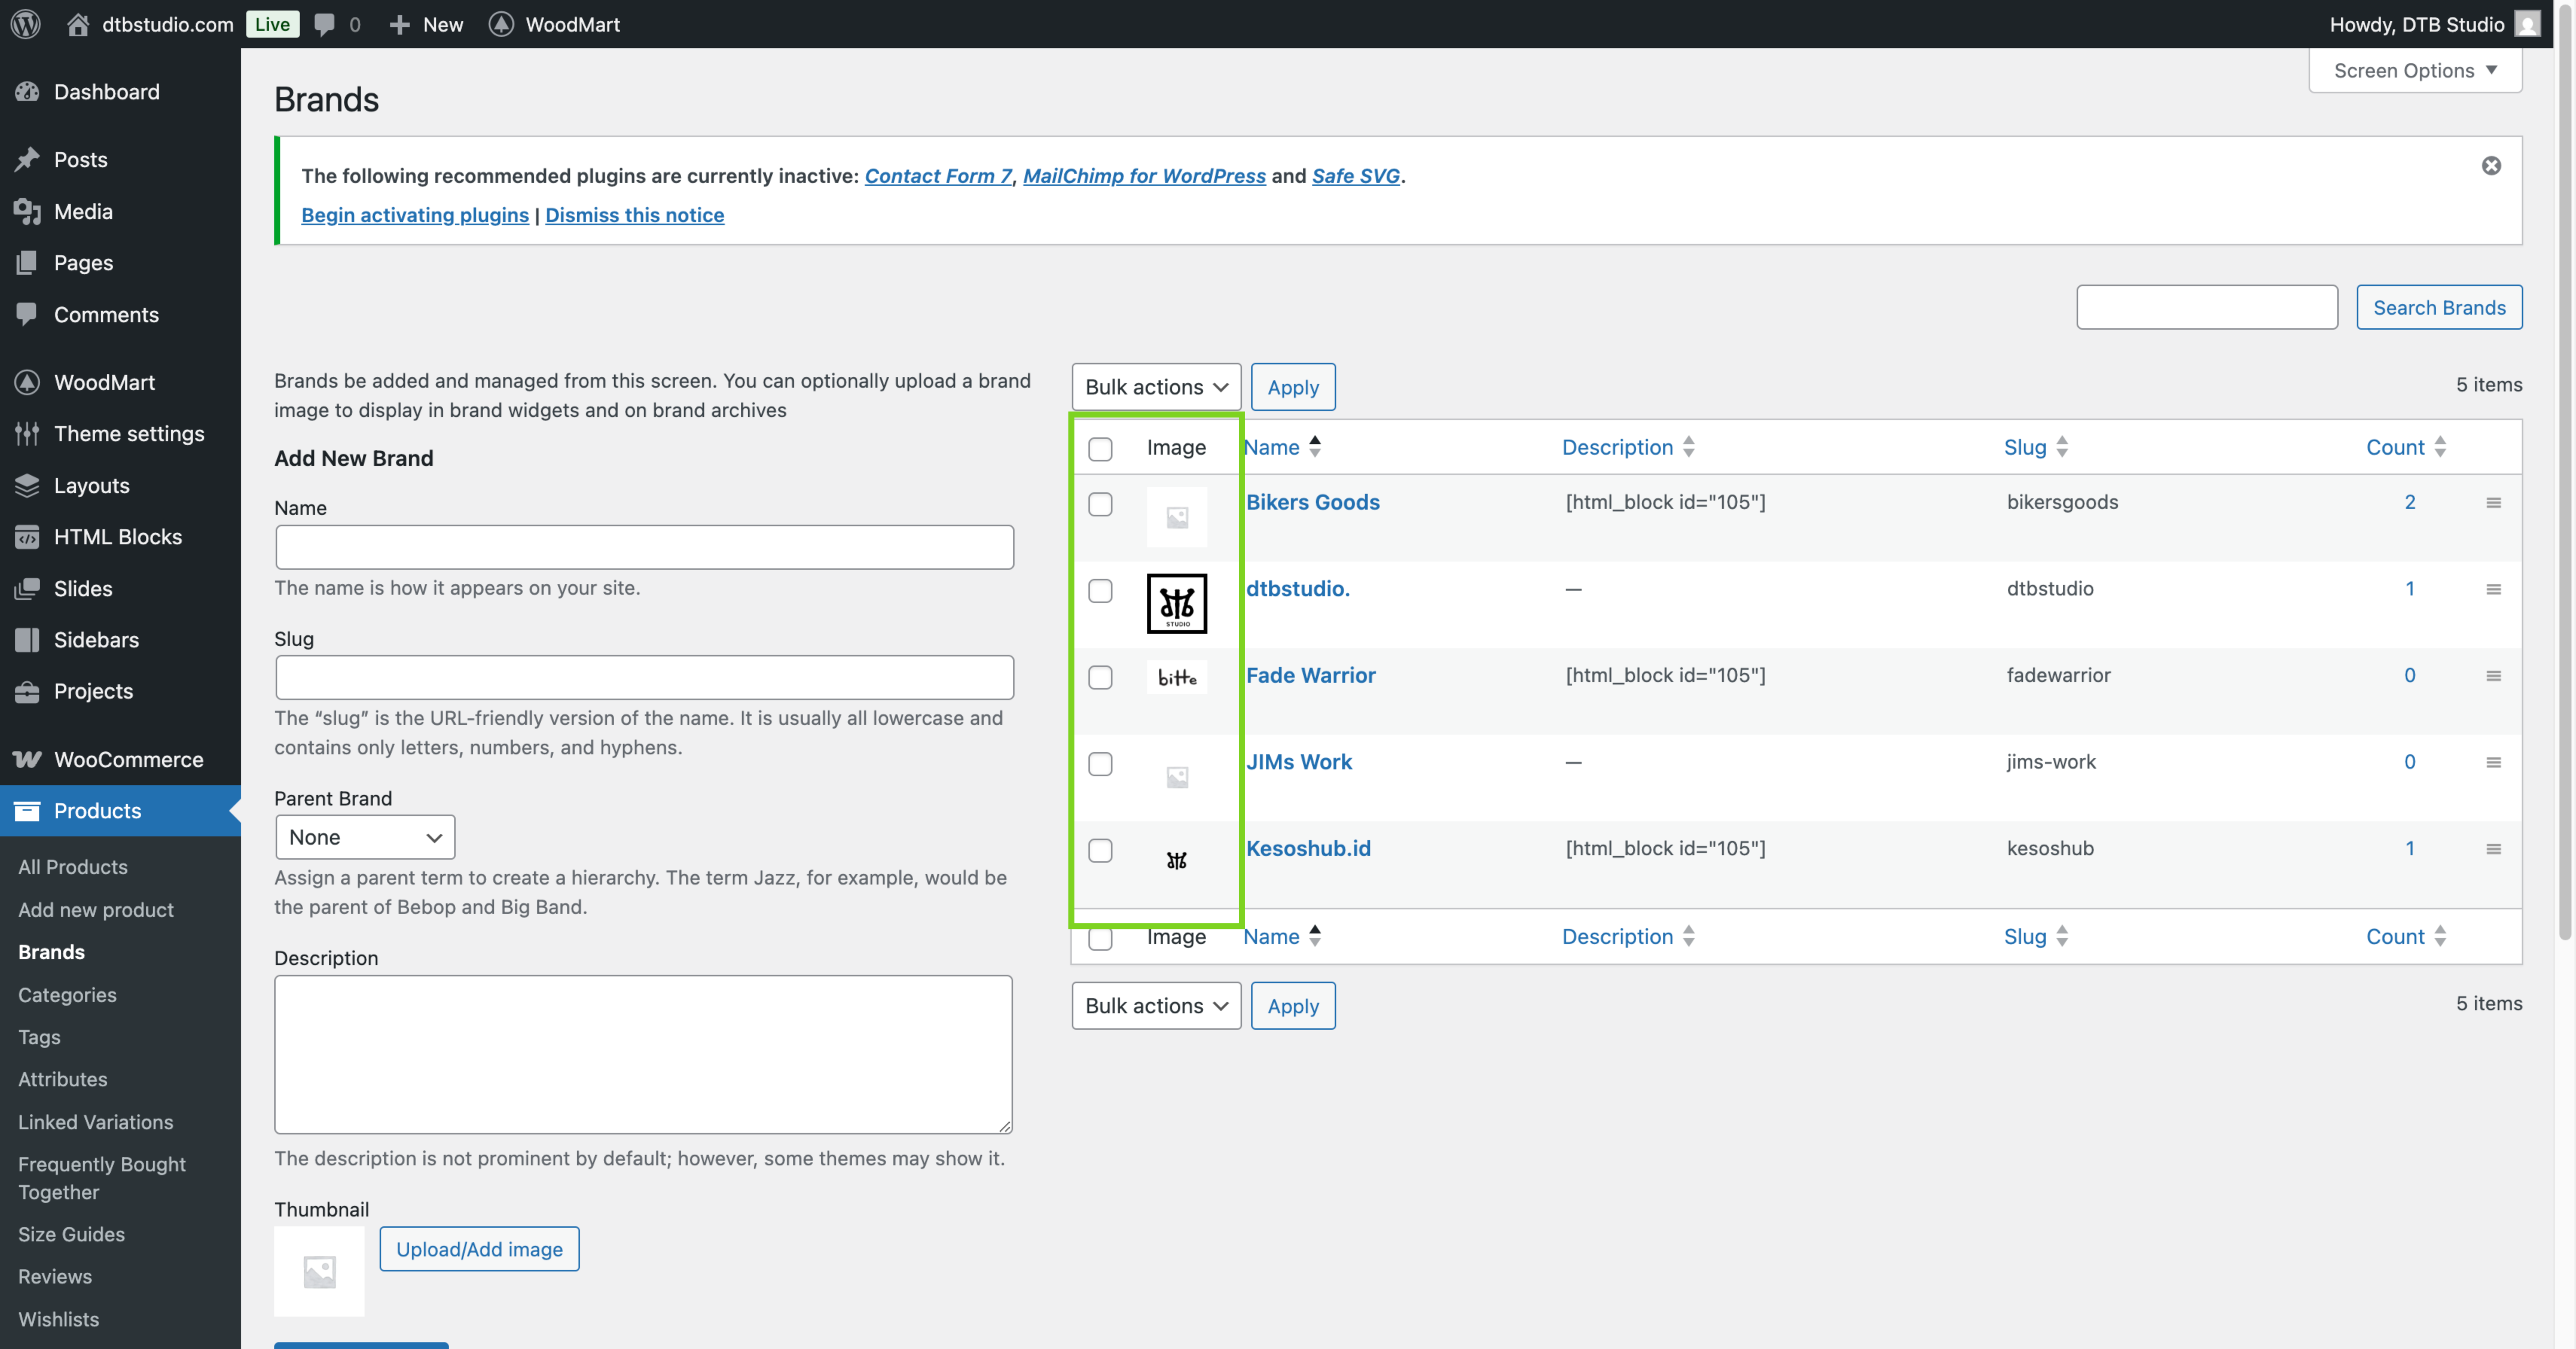This screenshot has height=1349, width=2576.
Task: Open All Products submenu item
Action: [73, 867]
